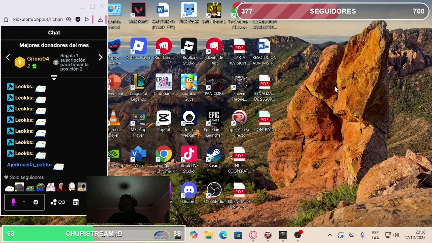Select the Discord desktop icon
432x243 pixels.
[189, 193]
